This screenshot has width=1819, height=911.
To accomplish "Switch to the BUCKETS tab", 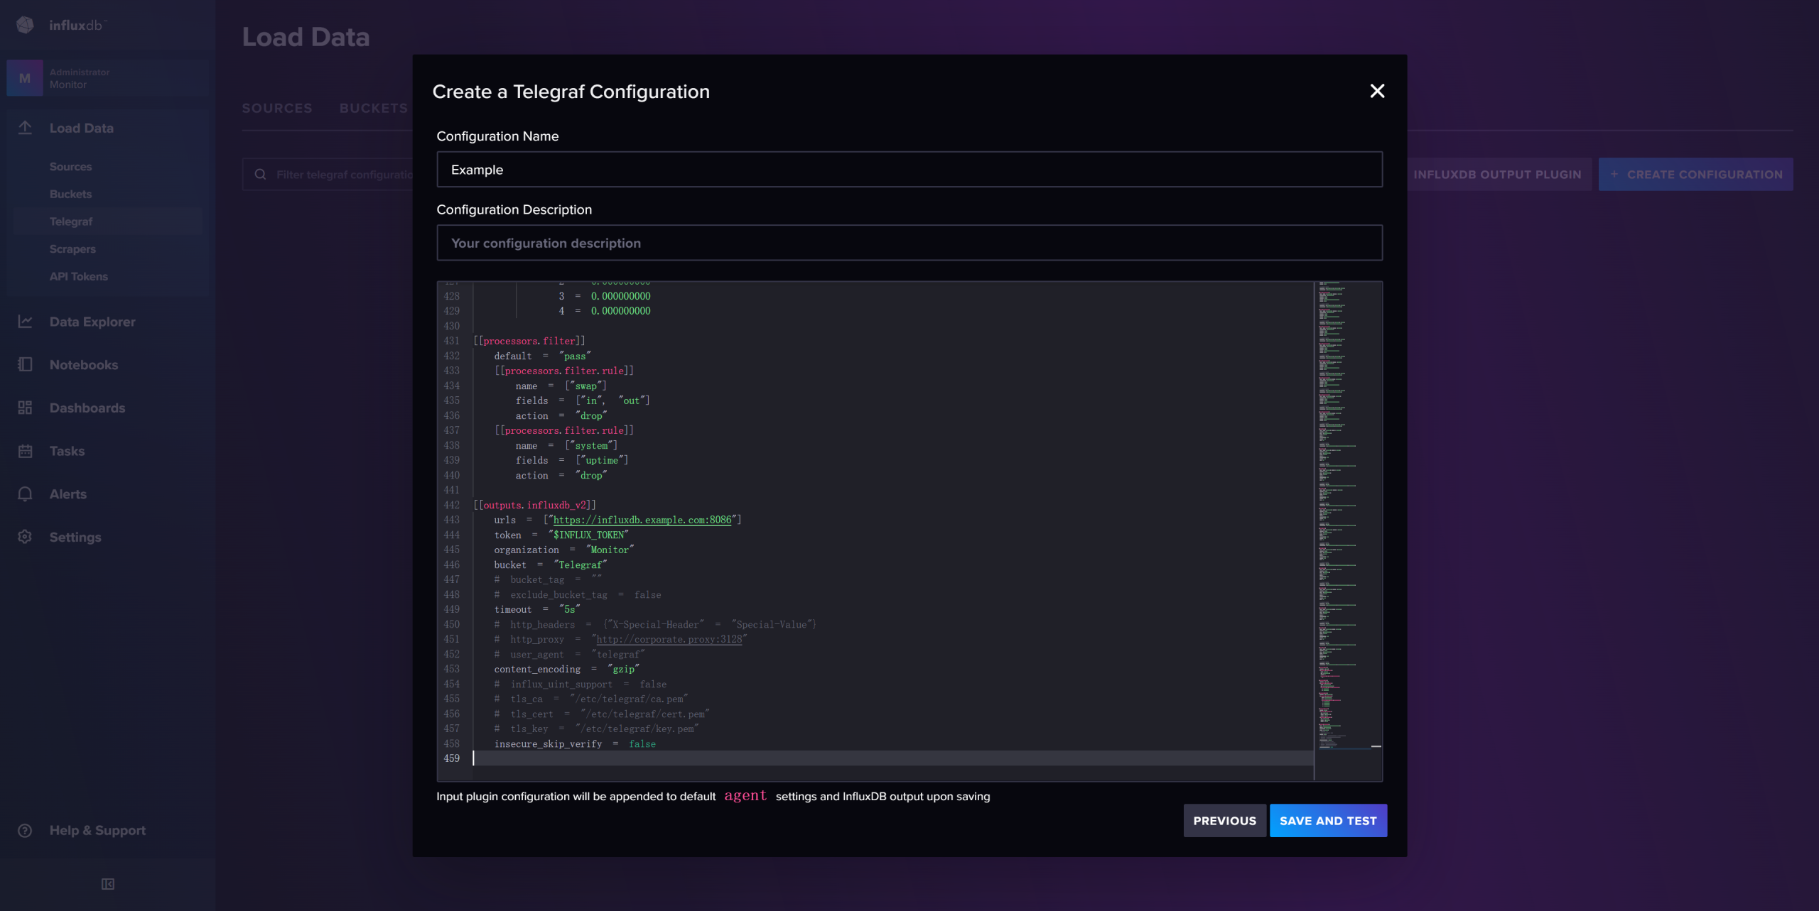I will coord(374,108).
